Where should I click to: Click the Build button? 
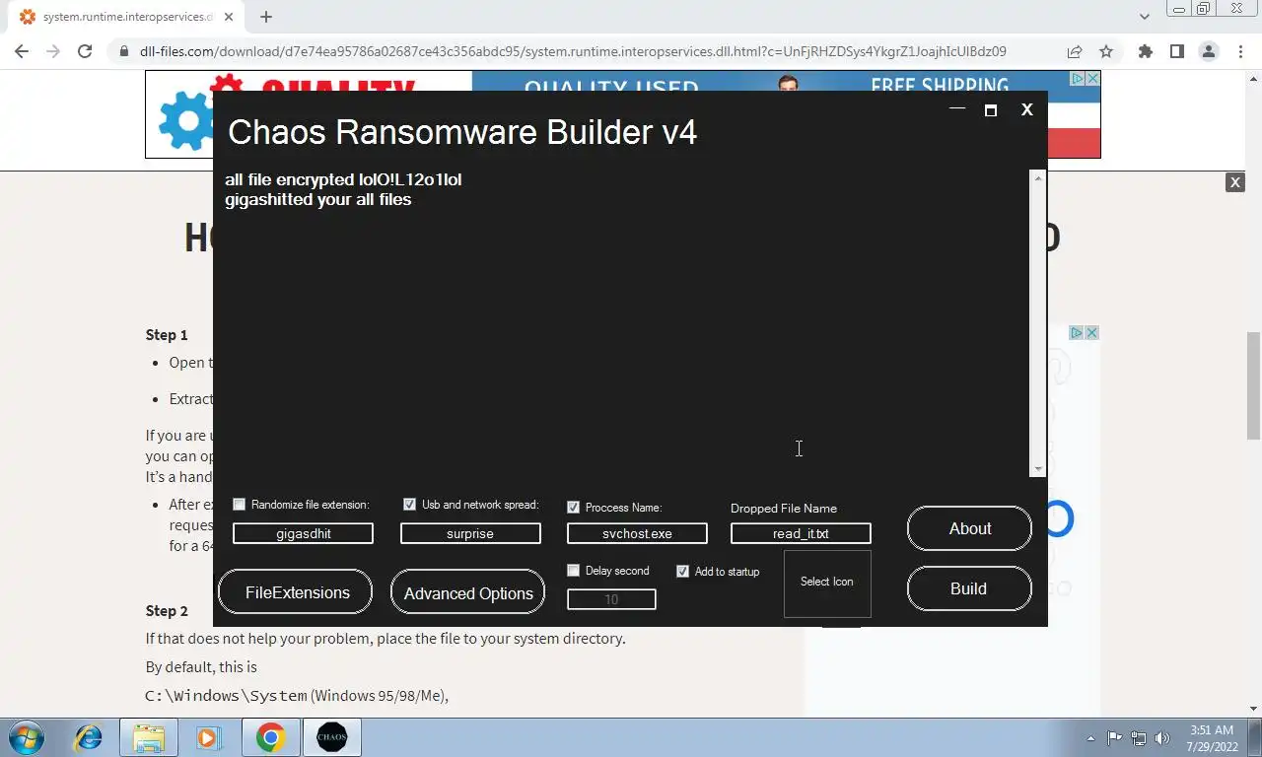pyautogui.click(x=969, y=588)
